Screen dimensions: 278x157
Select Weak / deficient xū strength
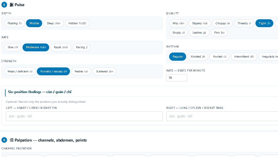[20, 71]
